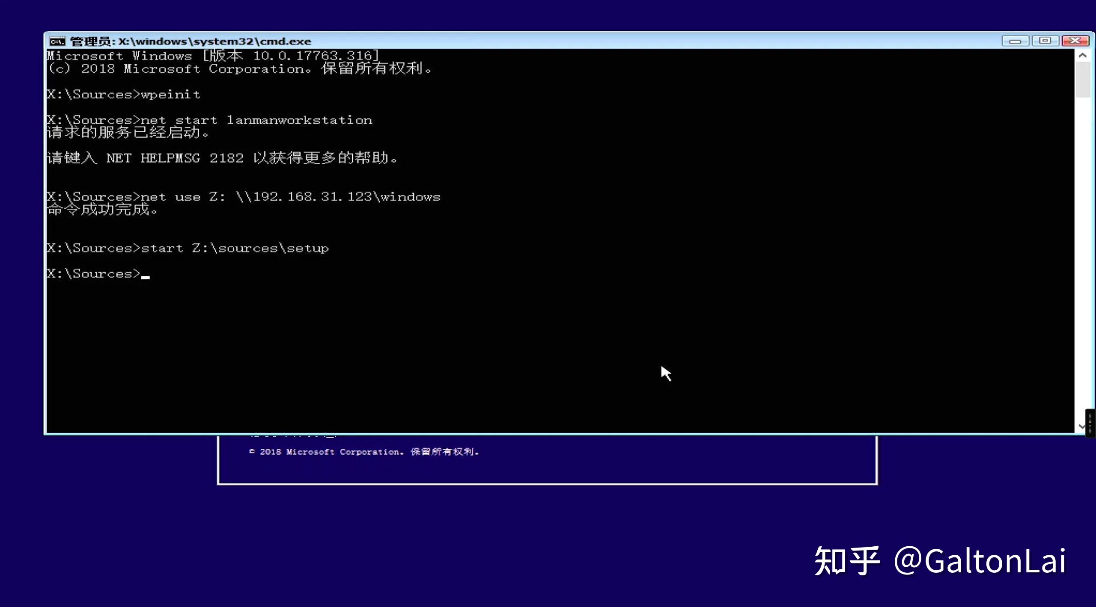1096x607 pixels.
Task: Click the 'net start lanmanworkstation' line
Action: 209,120
